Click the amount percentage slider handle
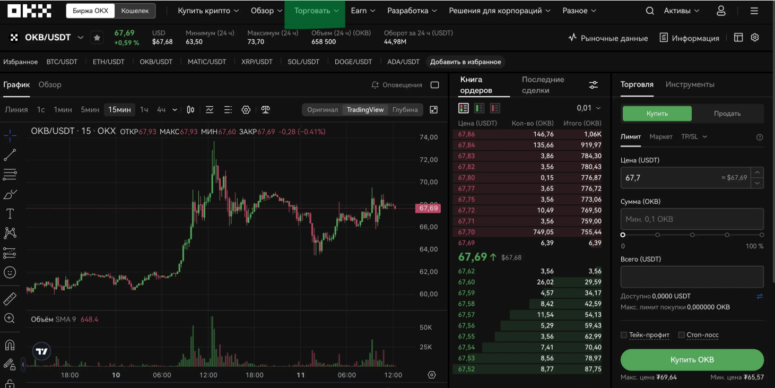The image size is (775, 388). (623, 235)
